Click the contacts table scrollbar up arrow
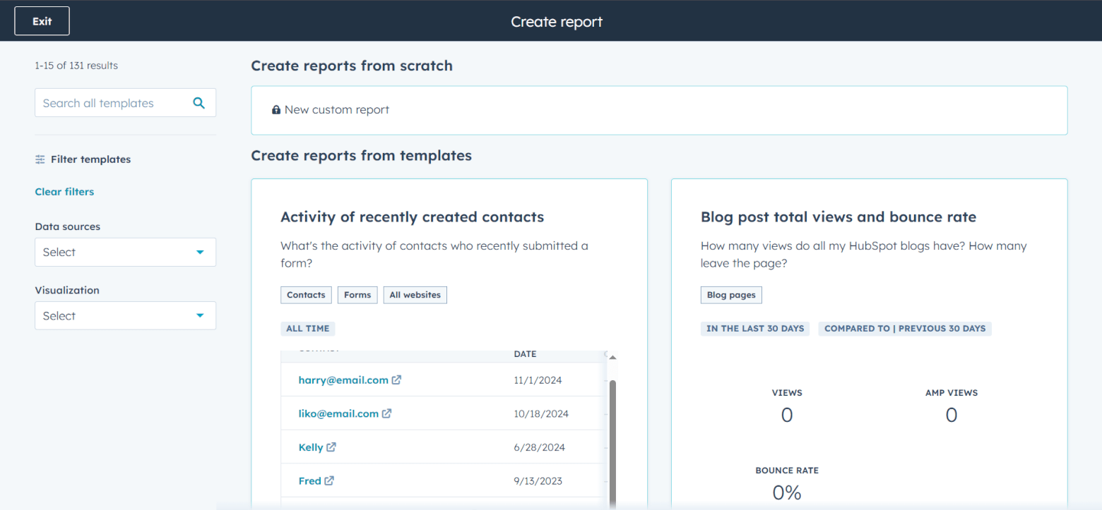The height and width of the screenshot is (510, 1102). click(x=612, y=358)
